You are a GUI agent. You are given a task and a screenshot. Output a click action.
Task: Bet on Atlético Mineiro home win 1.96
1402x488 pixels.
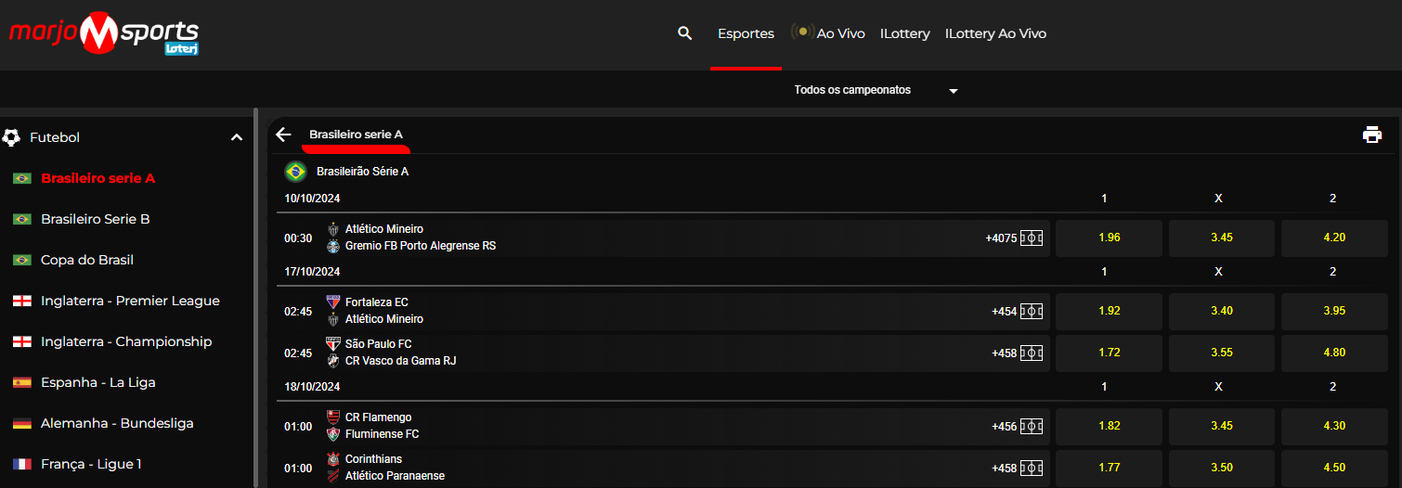tap(1109, 238)
